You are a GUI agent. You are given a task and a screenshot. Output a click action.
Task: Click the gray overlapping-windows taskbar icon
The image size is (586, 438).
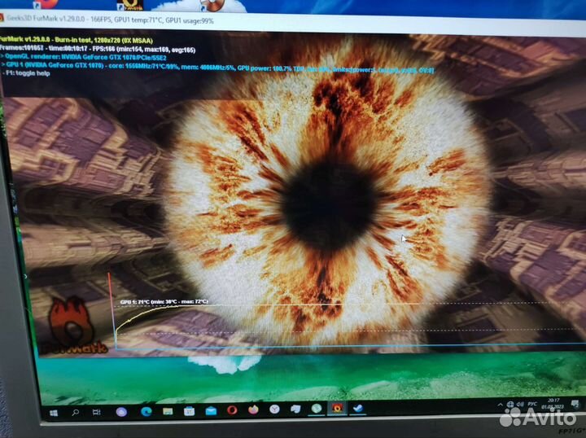(x=295, y=409)
